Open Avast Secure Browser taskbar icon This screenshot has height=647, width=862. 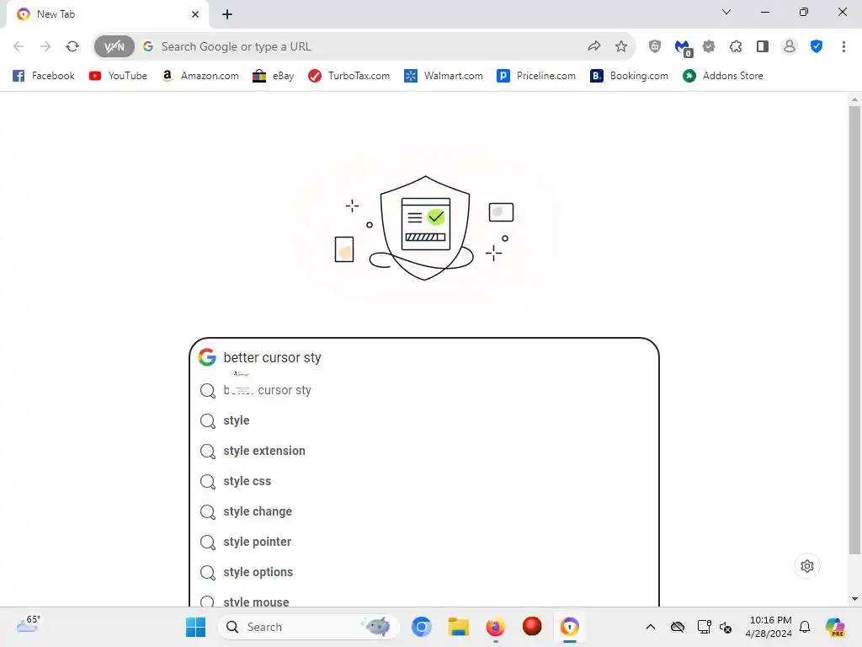[x=570, y=627]
